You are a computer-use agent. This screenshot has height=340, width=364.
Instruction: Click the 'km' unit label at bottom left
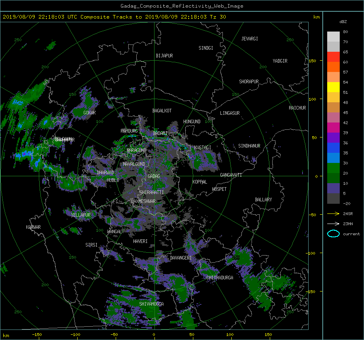pos(6,336)
